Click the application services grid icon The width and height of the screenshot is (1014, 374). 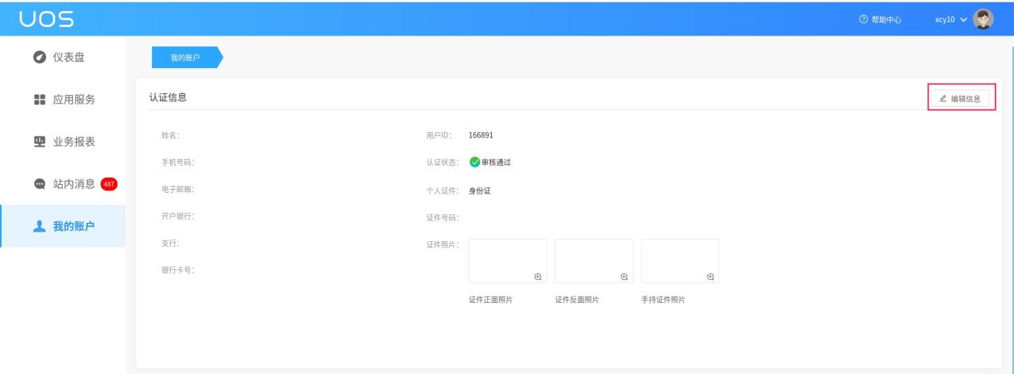[x=40, y=100]
